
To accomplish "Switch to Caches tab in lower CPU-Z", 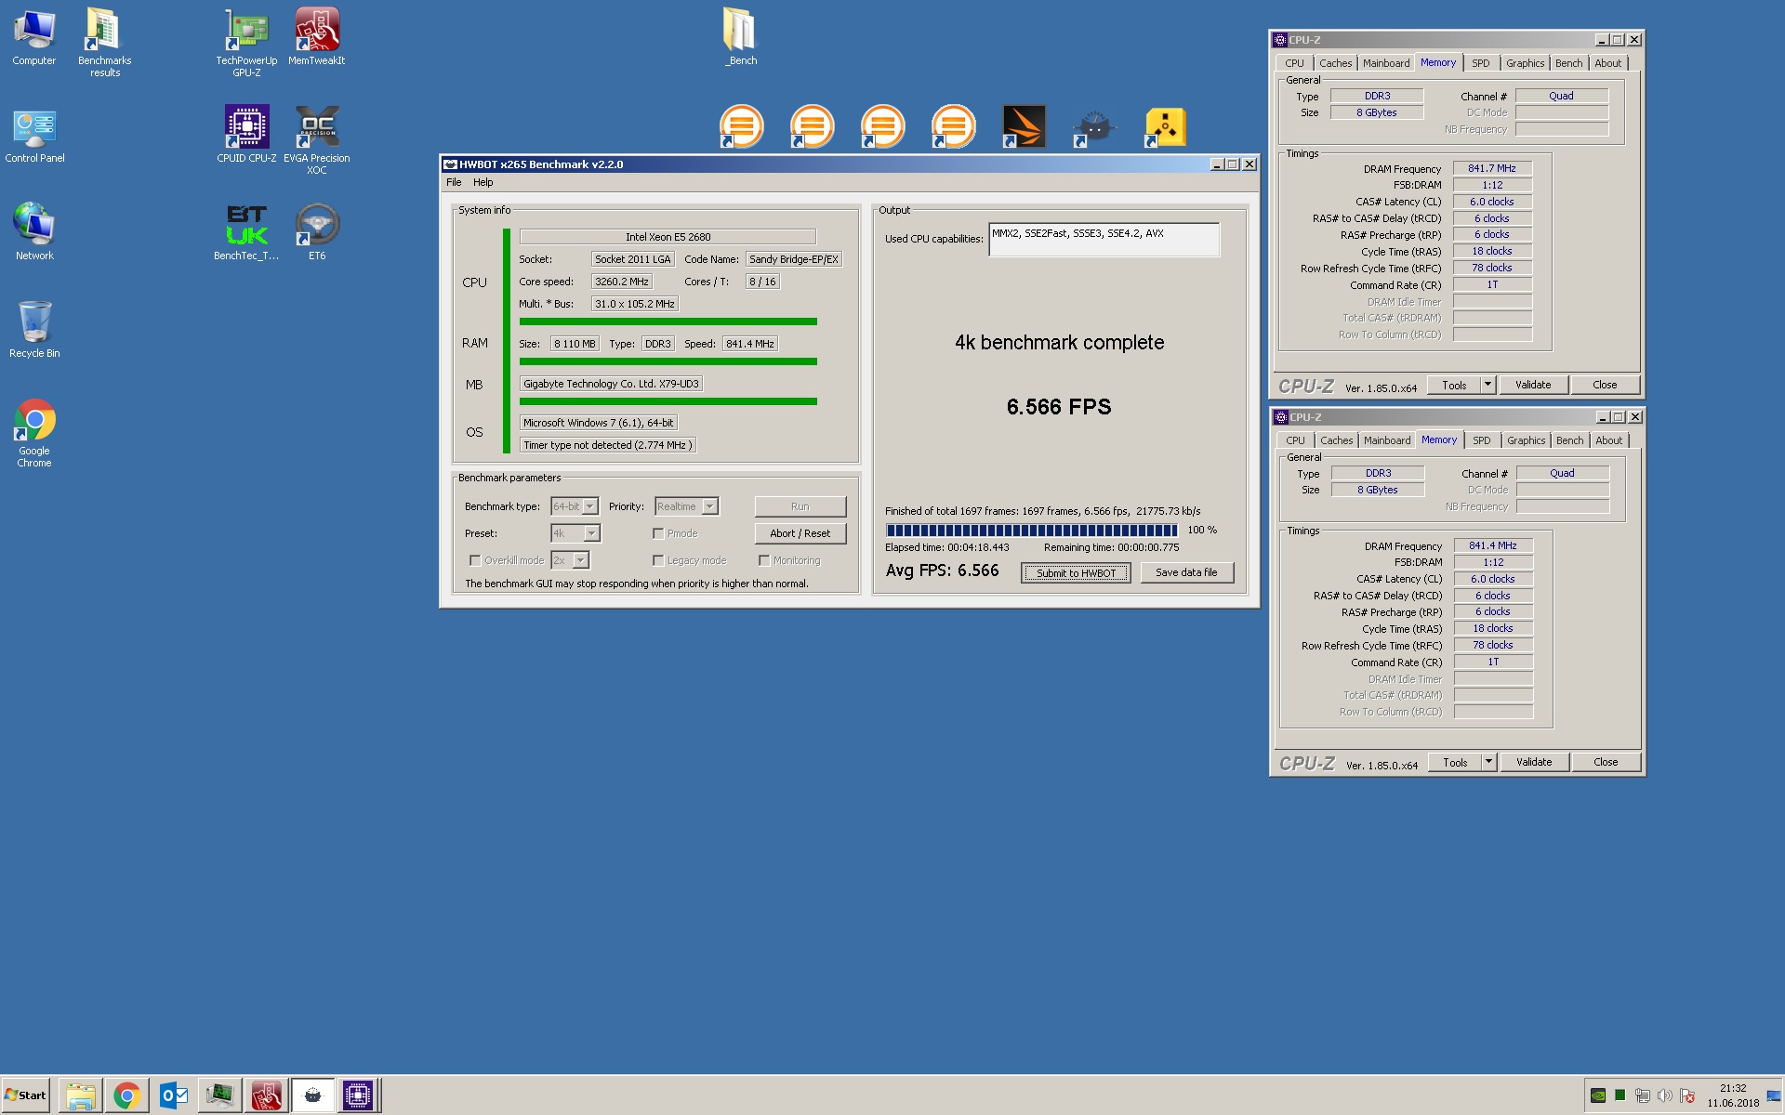I will point(1337,440).
